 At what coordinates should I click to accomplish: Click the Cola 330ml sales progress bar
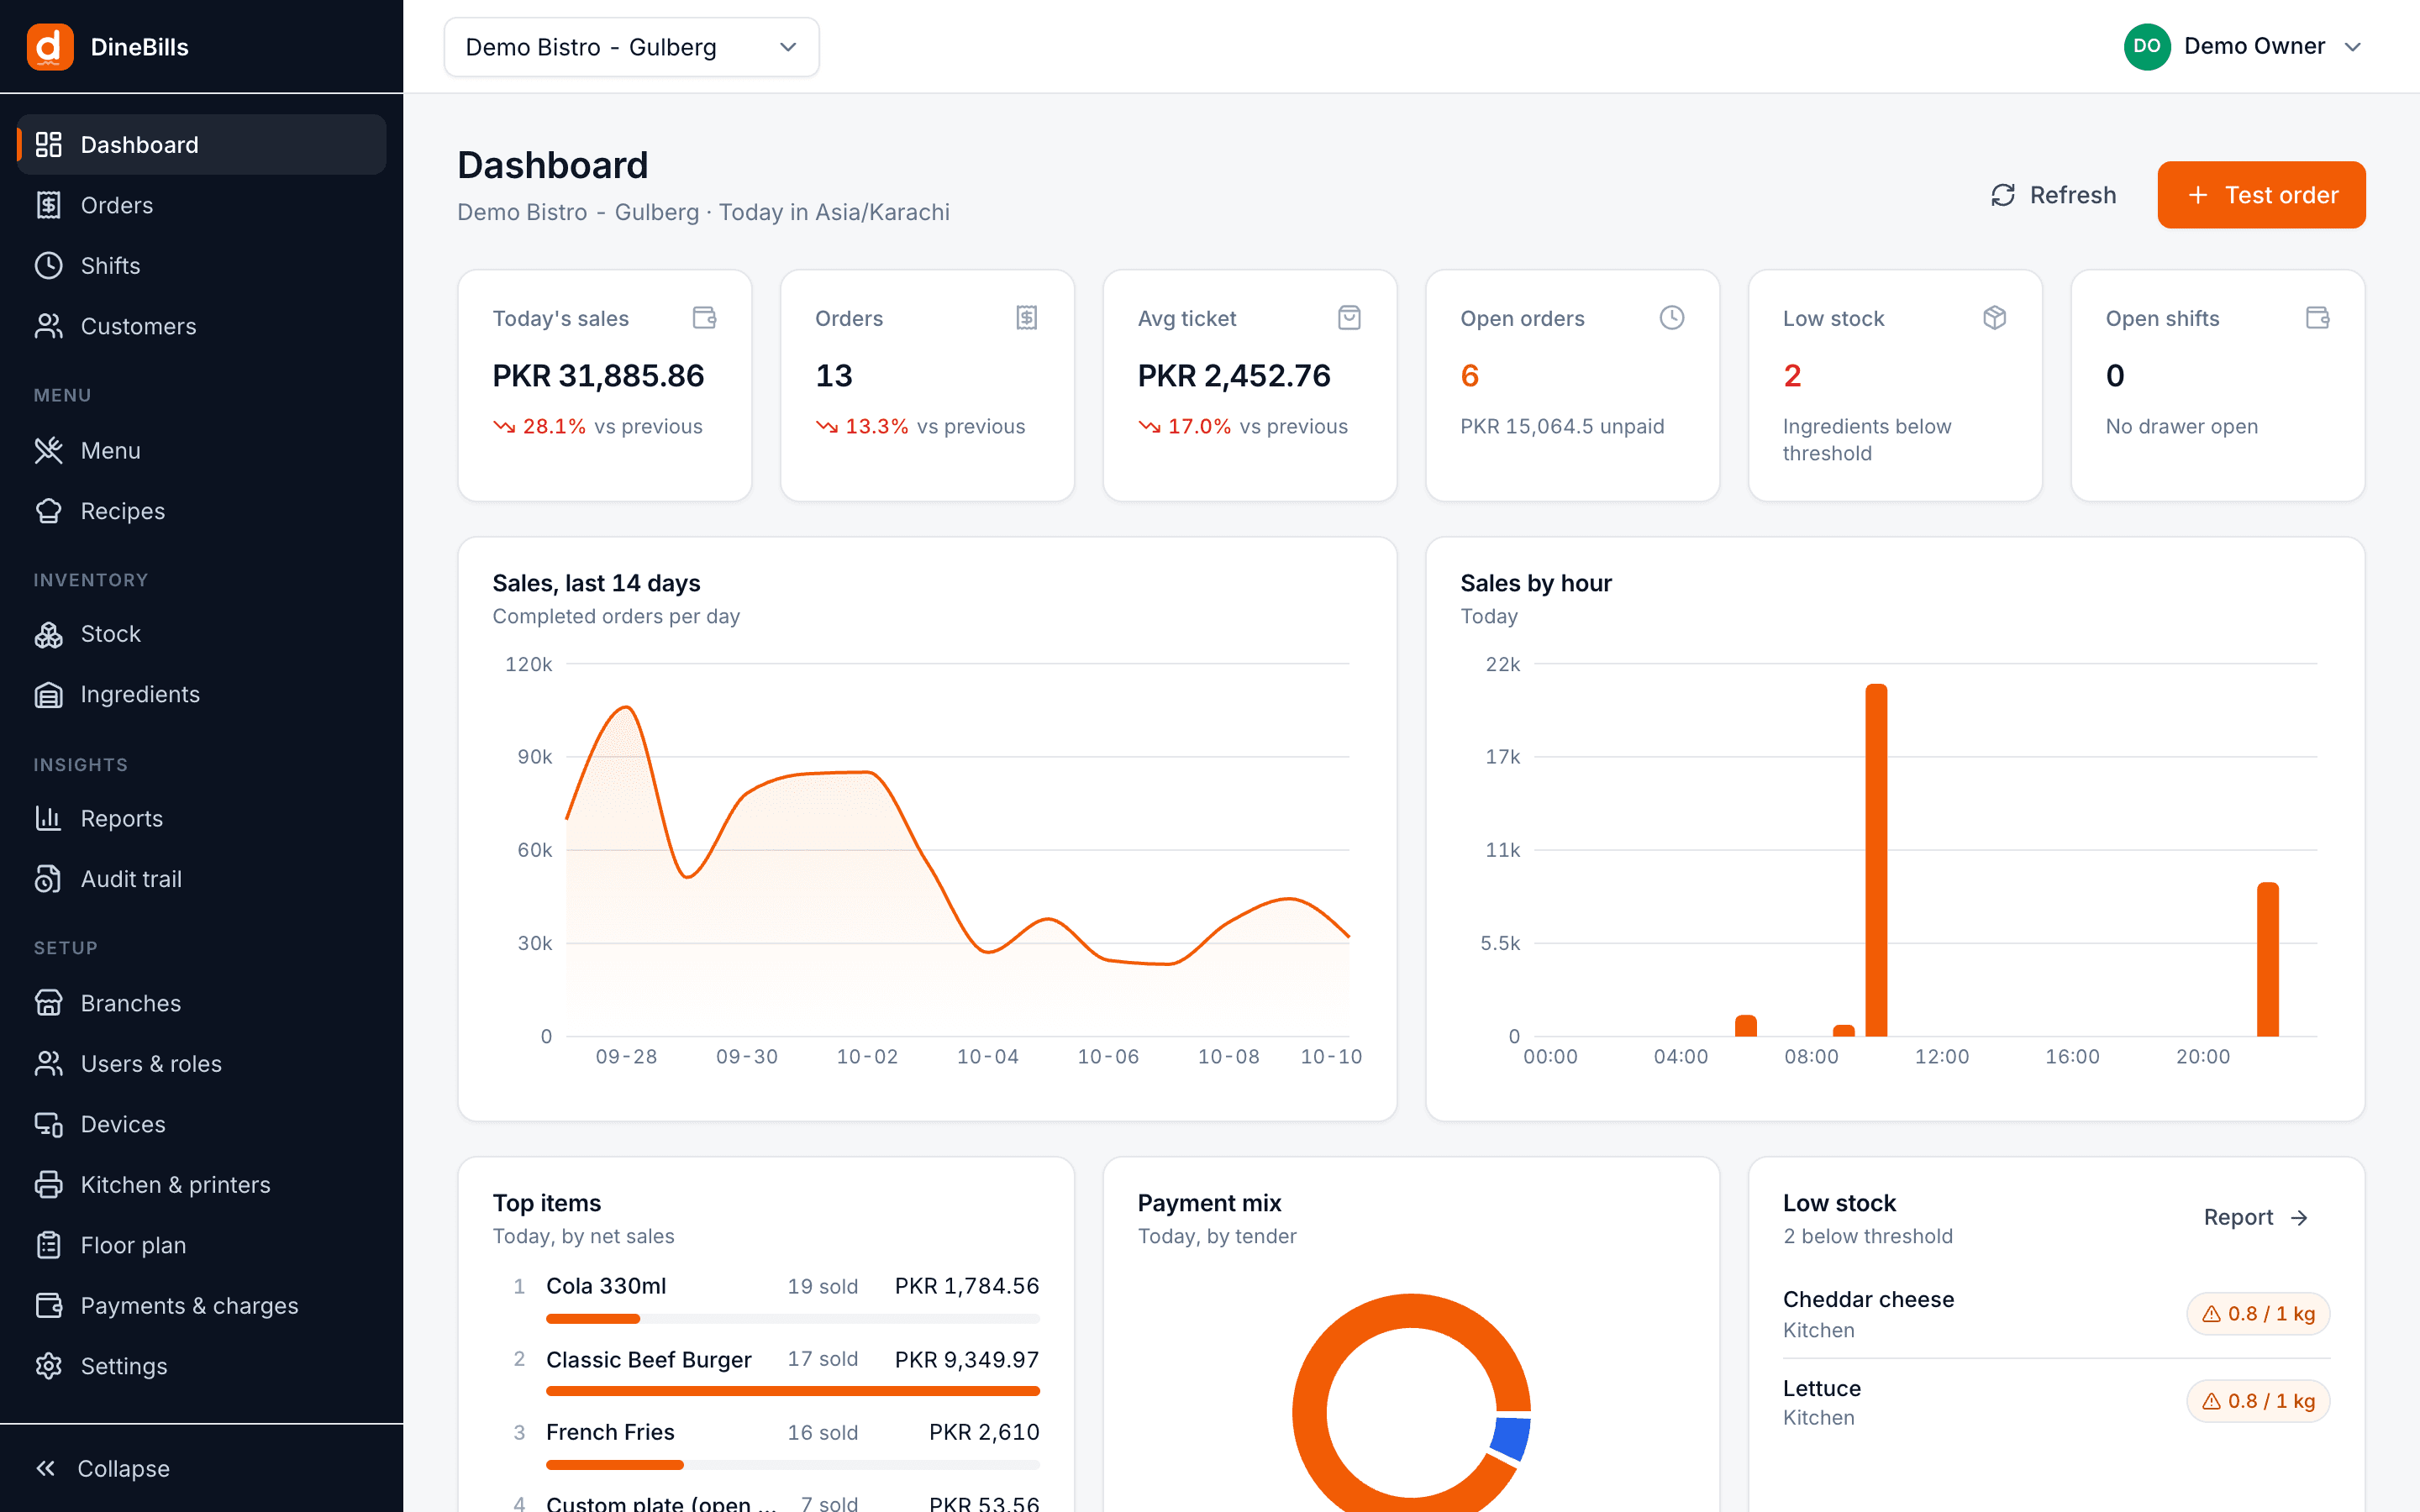click(x=793, y=1319)
